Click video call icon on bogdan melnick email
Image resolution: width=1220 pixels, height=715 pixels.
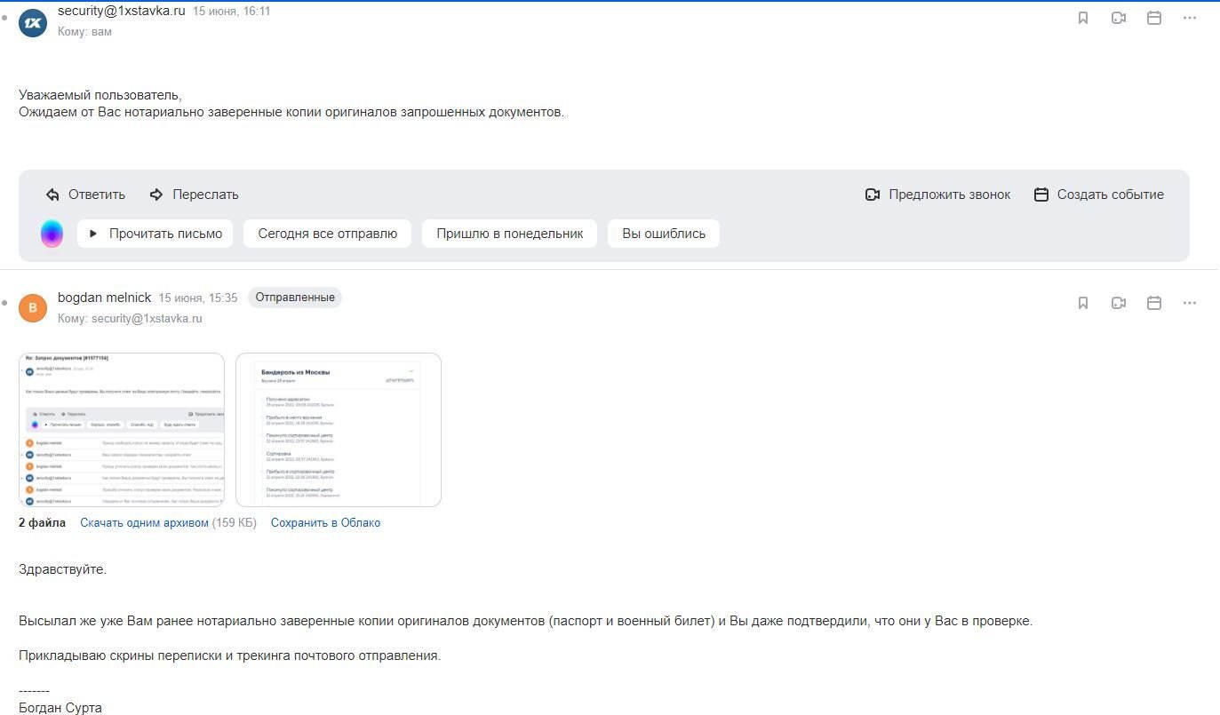click(1119, 303)
